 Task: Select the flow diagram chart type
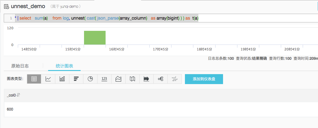147,79
